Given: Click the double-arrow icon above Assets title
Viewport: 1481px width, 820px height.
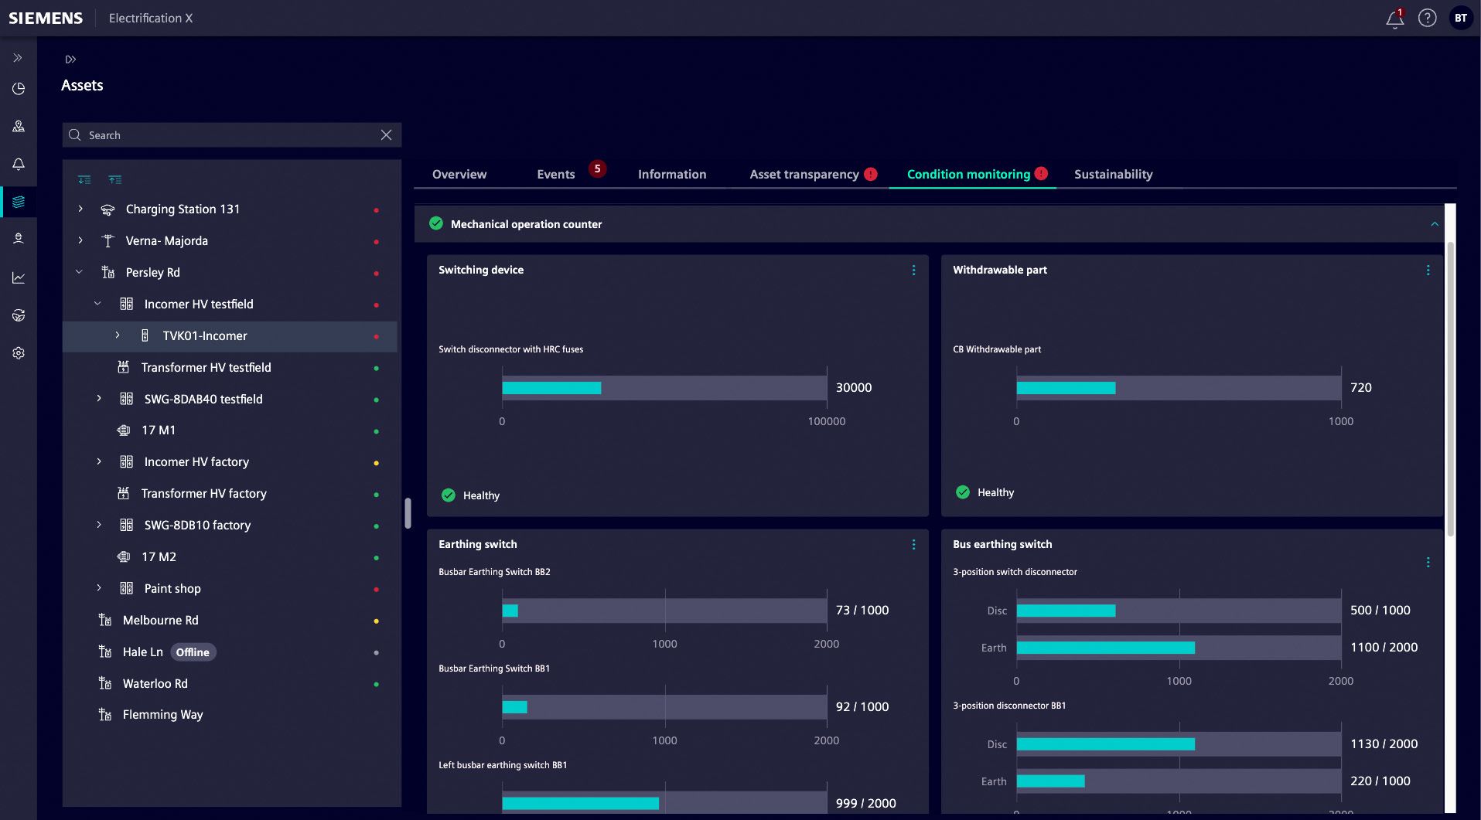Looking at the screenshot, I should pyautogui.click(x=70, y=59).
